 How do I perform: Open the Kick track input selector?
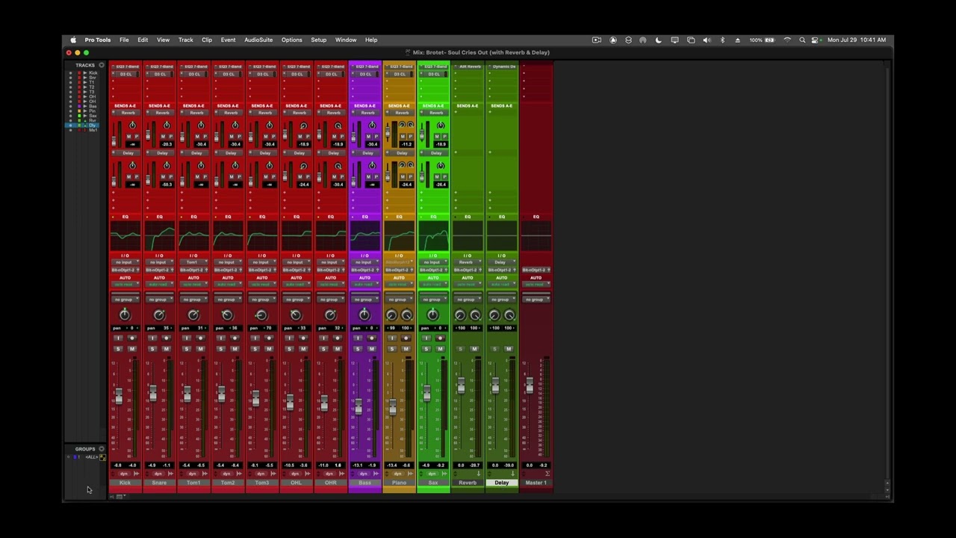(125, 262)
